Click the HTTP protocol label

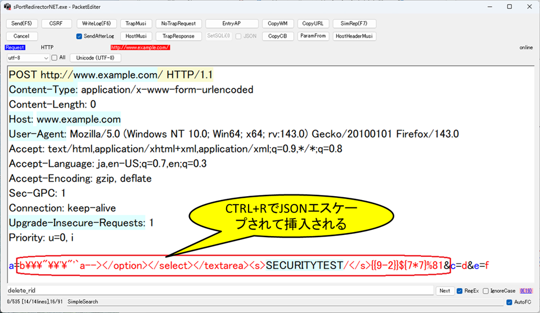click(x=47, y=47)
